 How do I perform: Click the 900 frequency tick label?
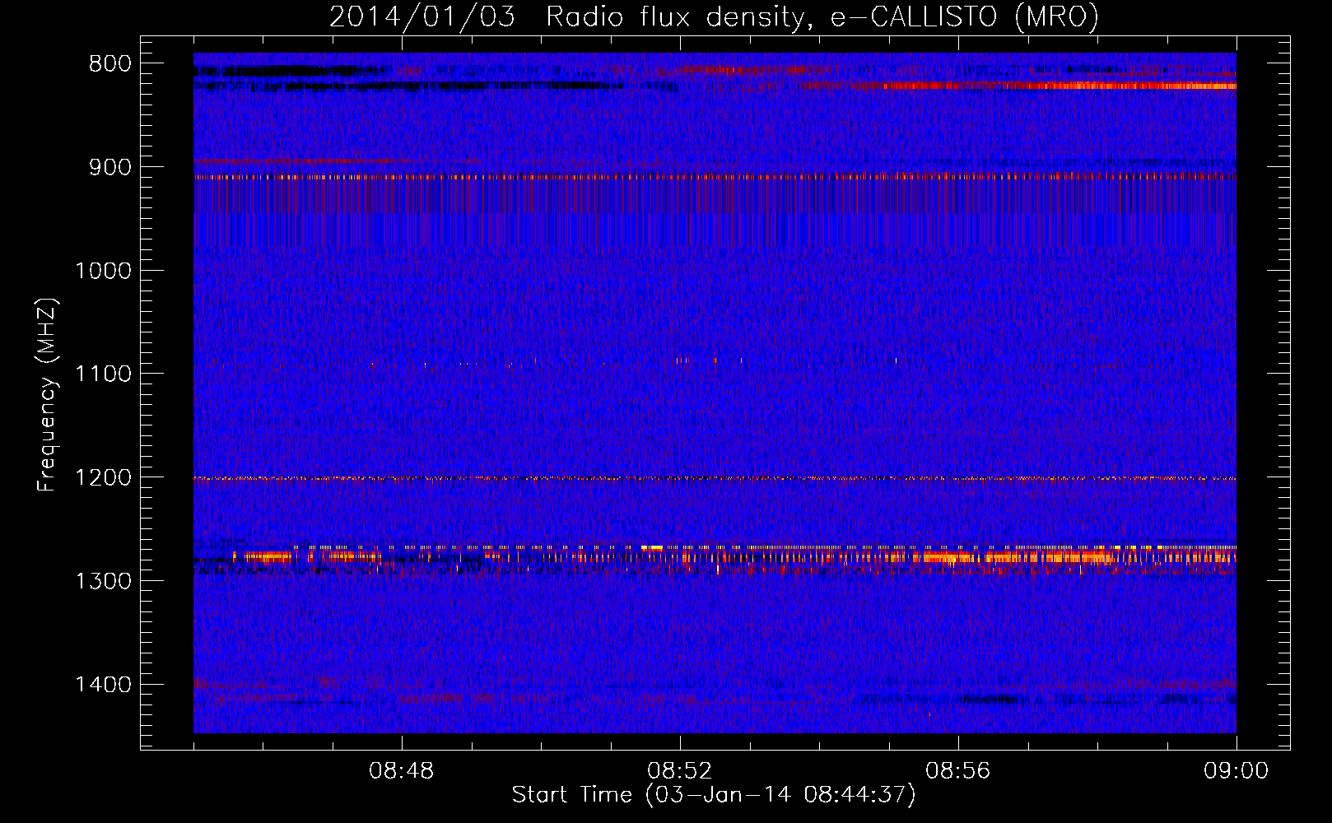pos(109,167)
